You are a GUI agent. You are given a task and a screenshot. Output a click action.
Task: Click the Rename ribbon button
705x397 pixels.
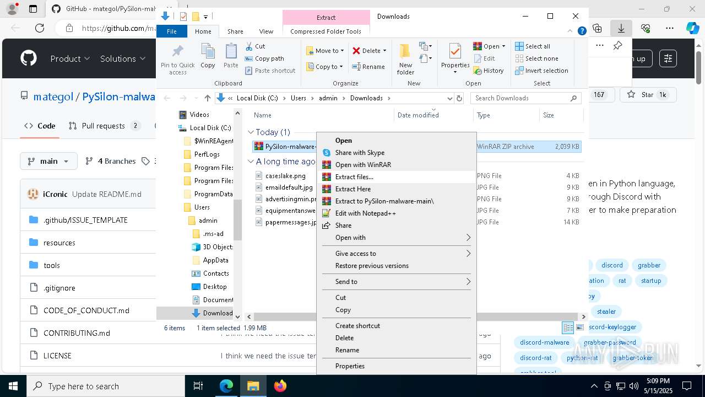tap(369, 67)
